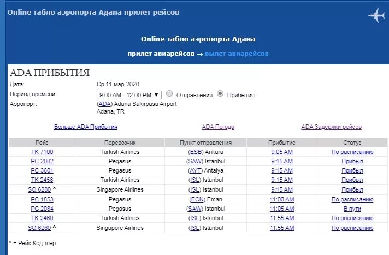
Task: Click the date text Ср 11-мар-2020
Action: (118, 84)
